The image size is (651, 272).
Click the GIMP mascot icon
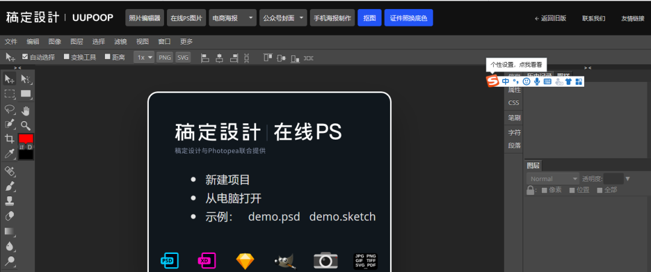click(x=285, y=261)
